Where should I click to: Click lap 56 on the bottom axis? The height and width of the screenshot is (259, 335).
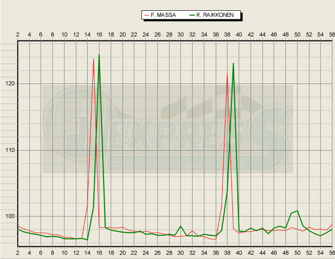pos(332,253)
